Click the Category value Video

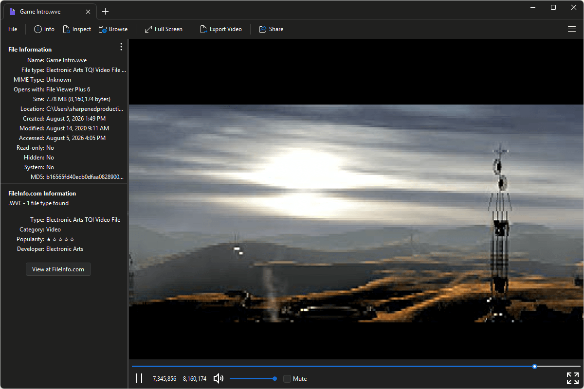pyautogui.click(x=54, y=230)
